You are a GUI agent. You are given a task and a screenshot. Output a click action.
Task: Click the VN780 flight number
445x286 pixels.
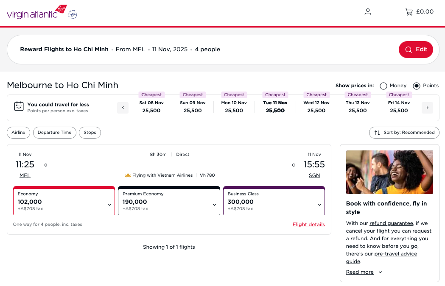(207, 175)
